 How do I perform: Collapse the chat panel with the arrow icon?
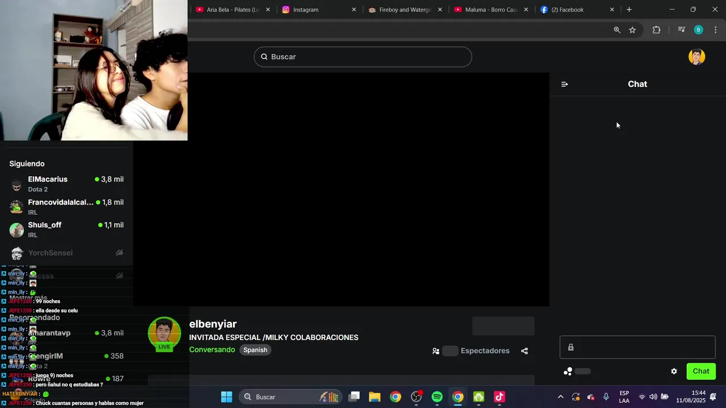point(564,84)
